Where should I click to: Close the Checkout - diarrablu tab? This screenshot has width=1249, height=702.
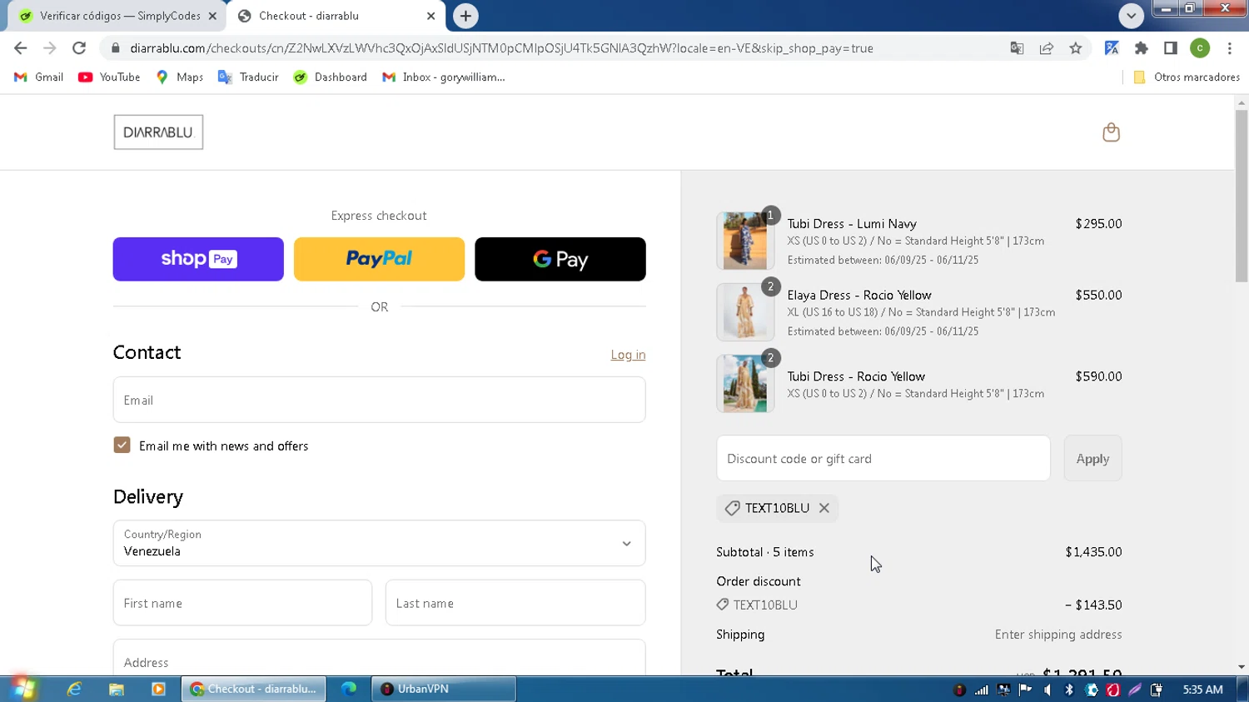430,16
